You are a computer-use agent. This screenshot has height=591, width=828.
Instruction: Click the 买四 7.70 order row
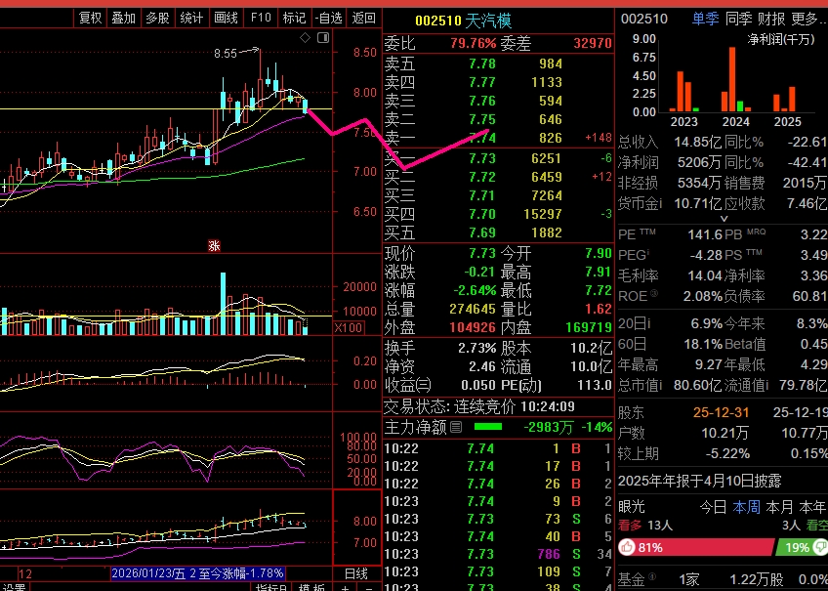(x=498, y=214)
